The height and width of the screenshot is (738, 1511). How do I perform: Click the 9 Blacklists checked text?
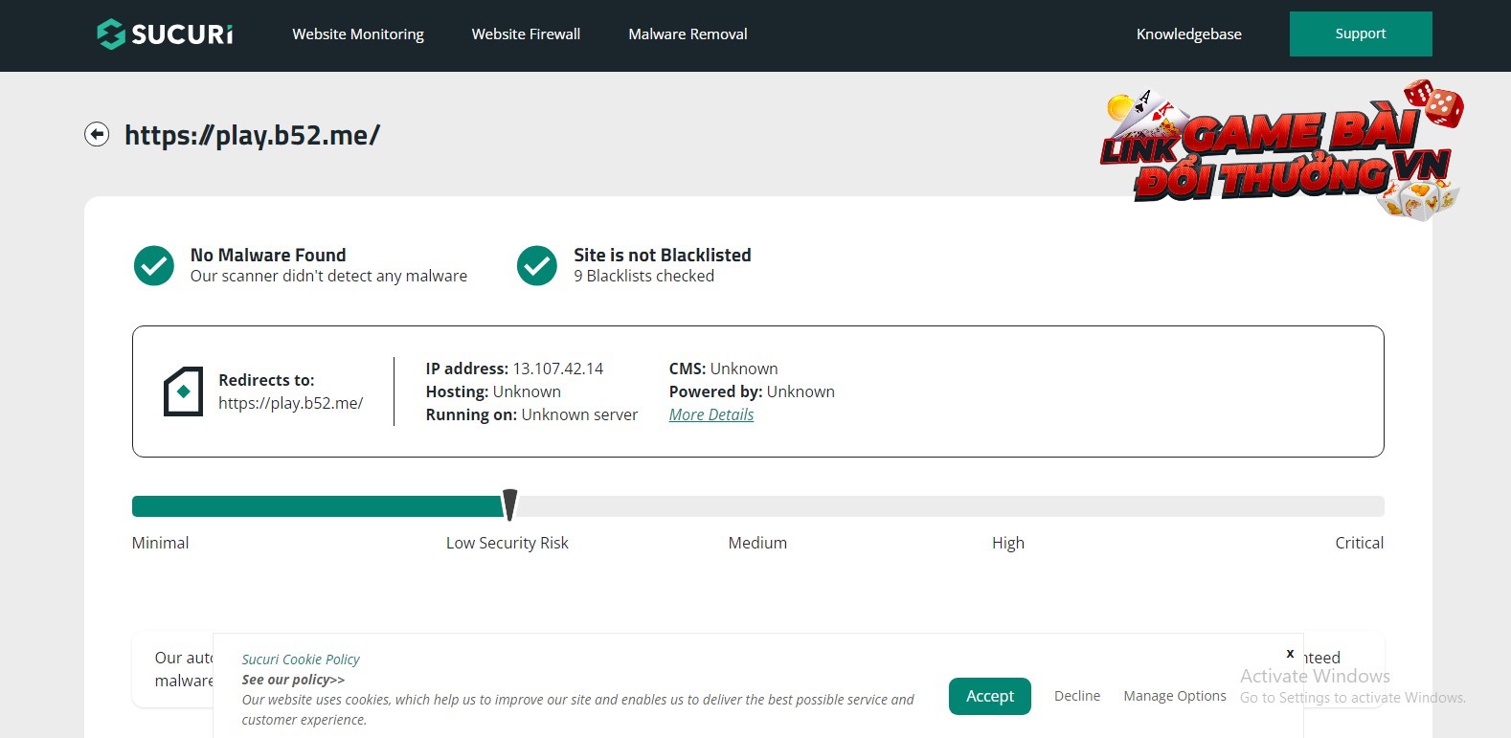[644, 276]
